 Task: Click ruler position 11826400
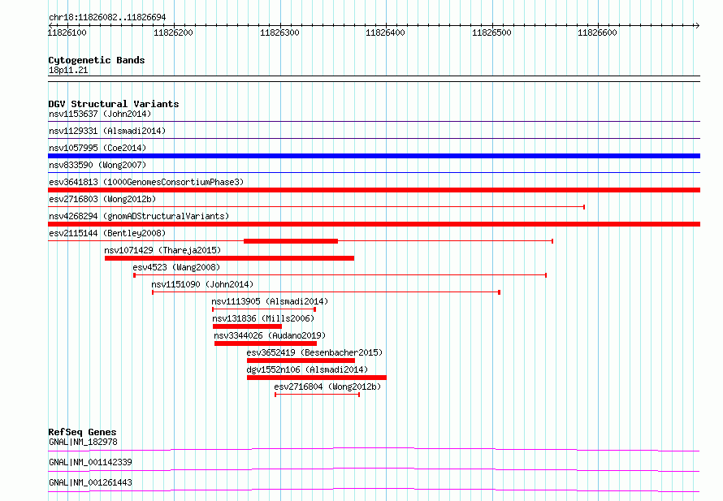point(386,32)
